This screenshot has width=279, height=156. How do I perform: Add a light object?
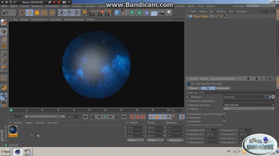(169, 13)
